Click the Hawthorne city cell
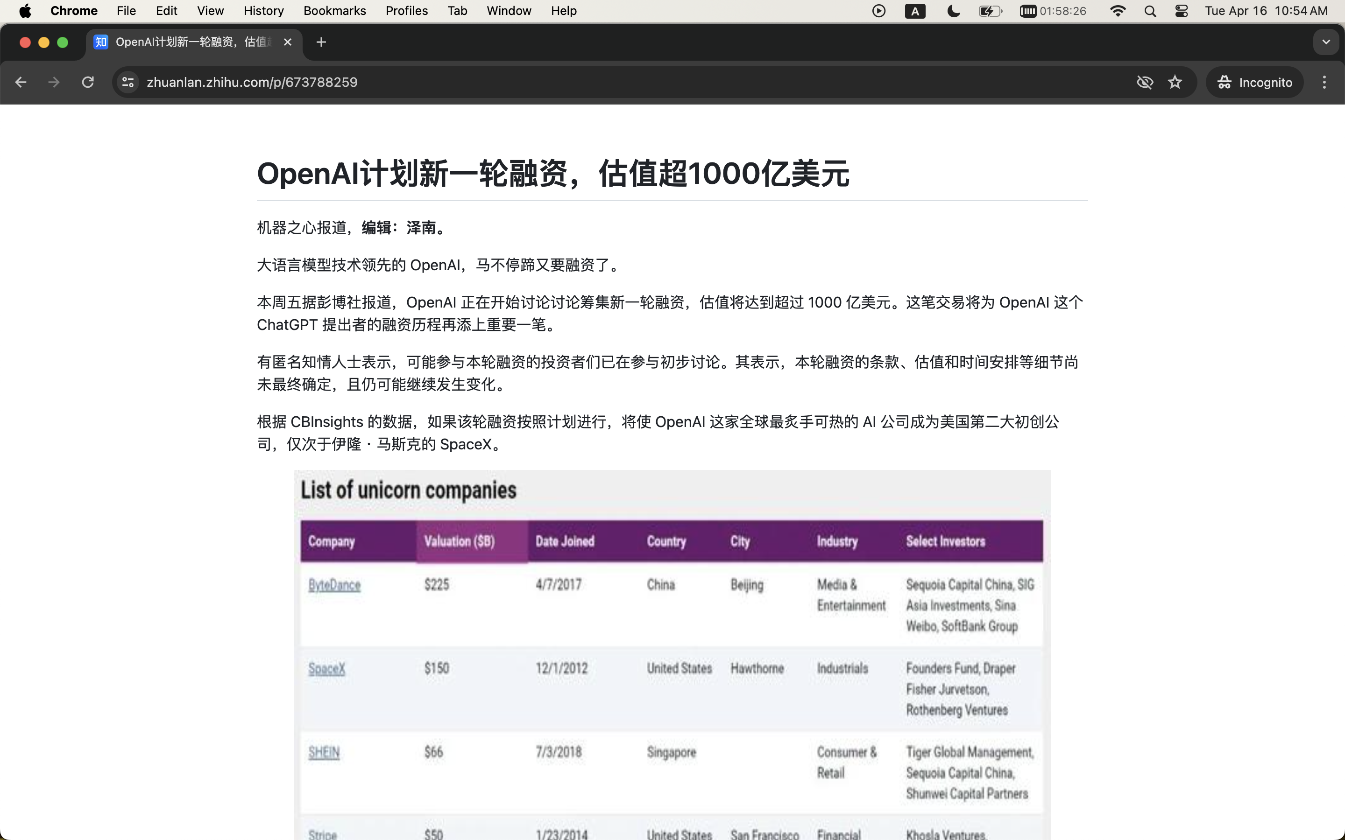 pos(757,668)
